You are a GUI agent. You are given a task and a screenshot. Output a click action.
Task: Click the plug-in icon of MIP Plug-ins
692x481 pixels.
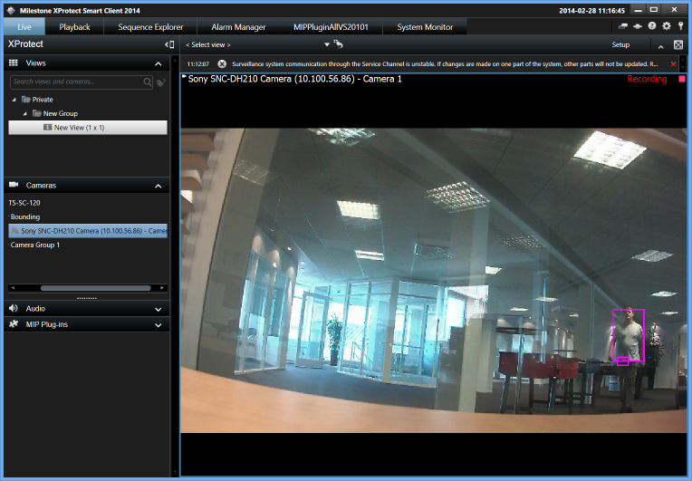click(x=14, y=324)
